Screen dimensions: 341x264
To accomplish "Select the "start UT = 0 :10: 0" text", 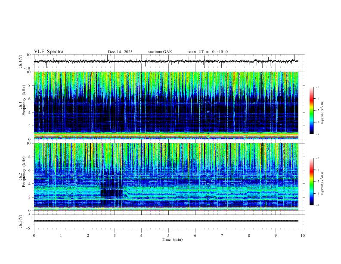I will (208, 52).
